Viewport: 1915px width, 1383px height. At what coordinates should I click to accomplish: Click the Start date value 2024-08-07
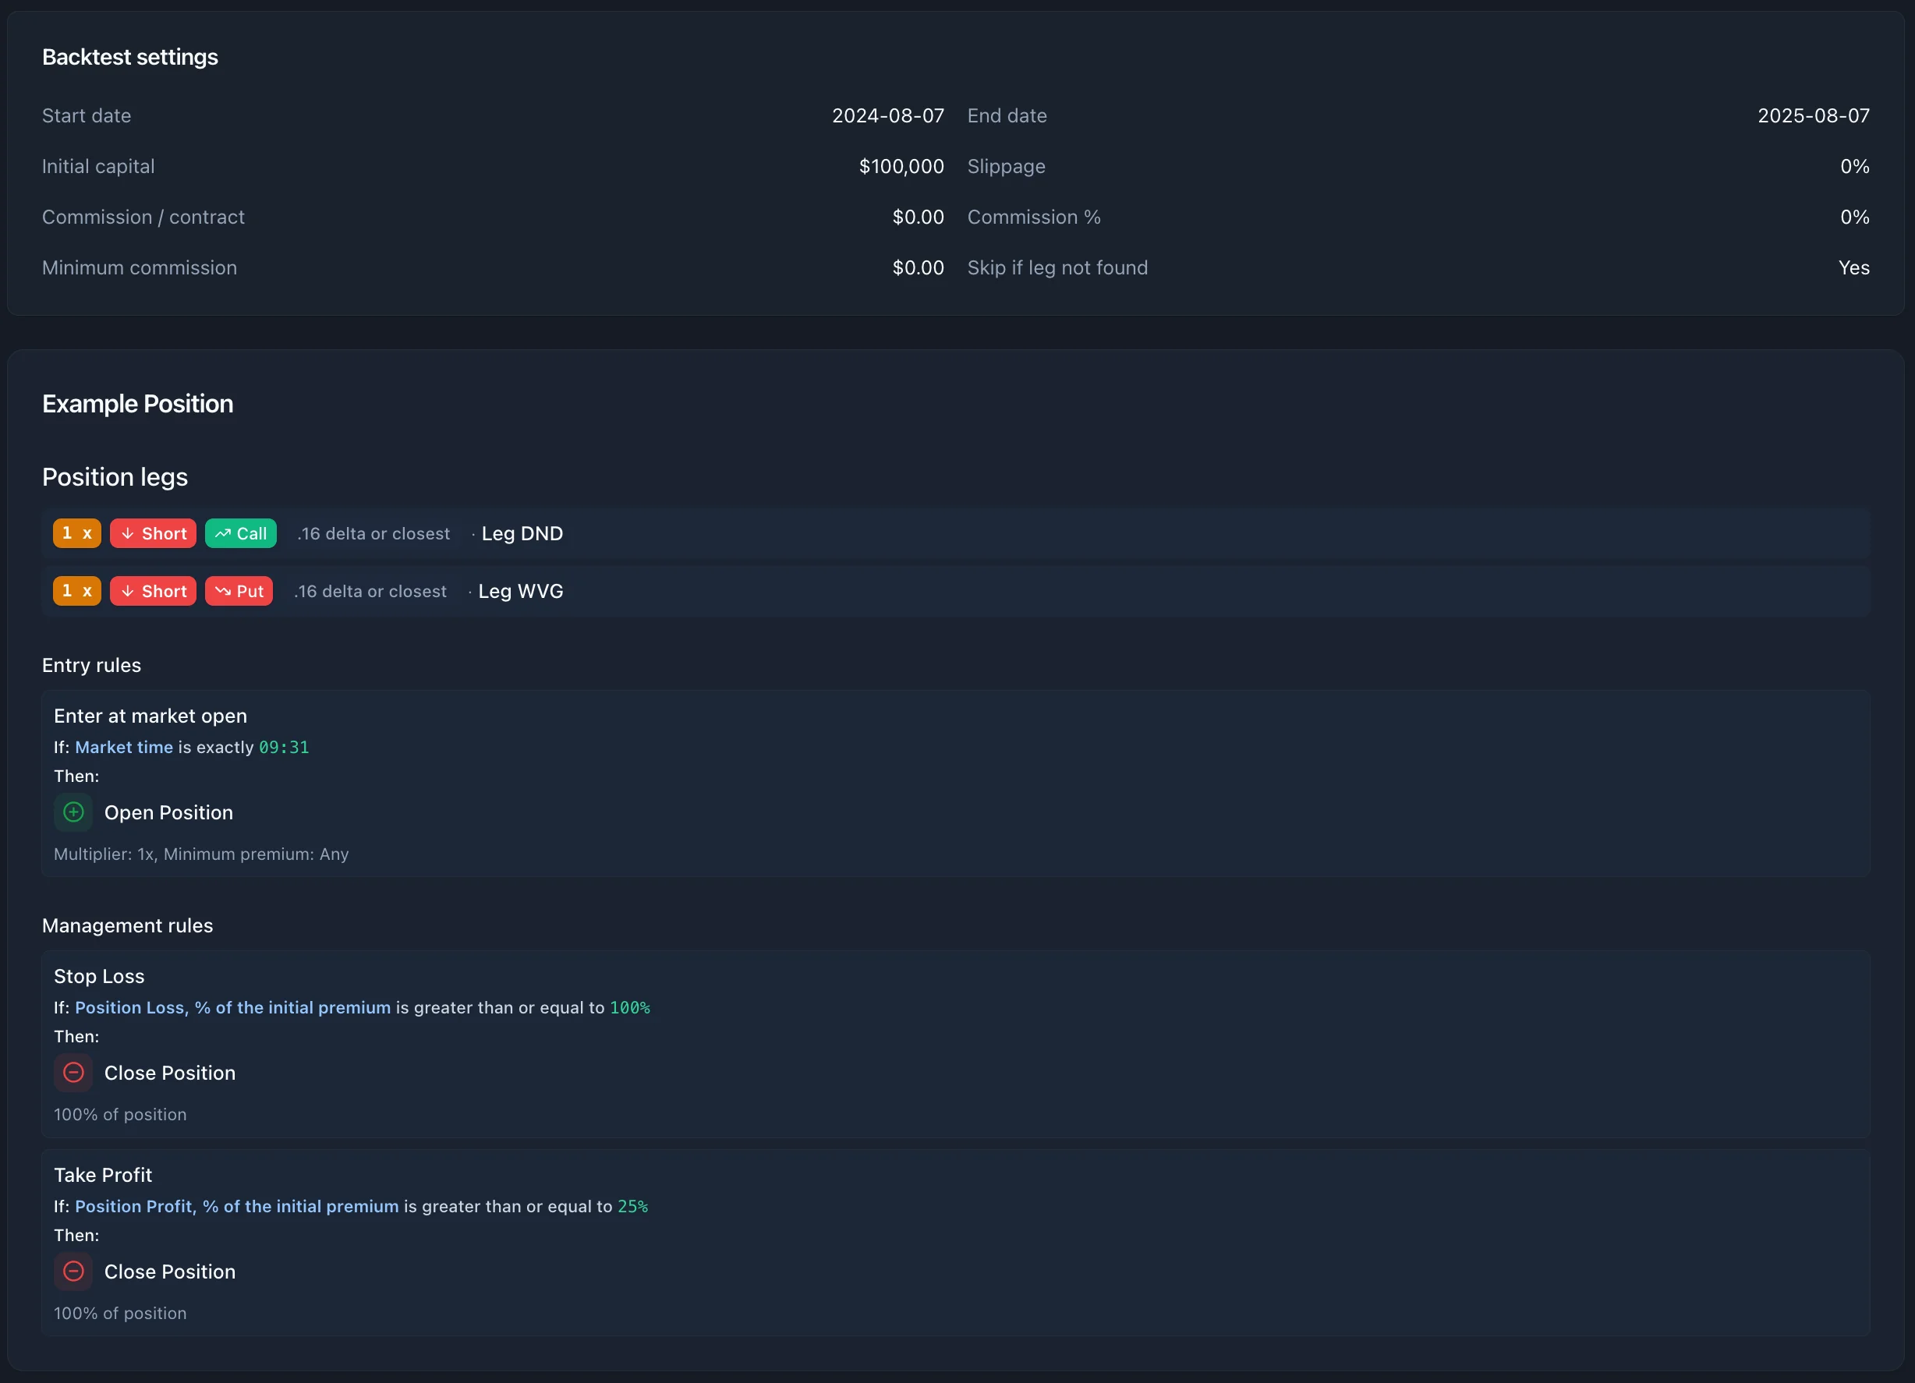887,115
